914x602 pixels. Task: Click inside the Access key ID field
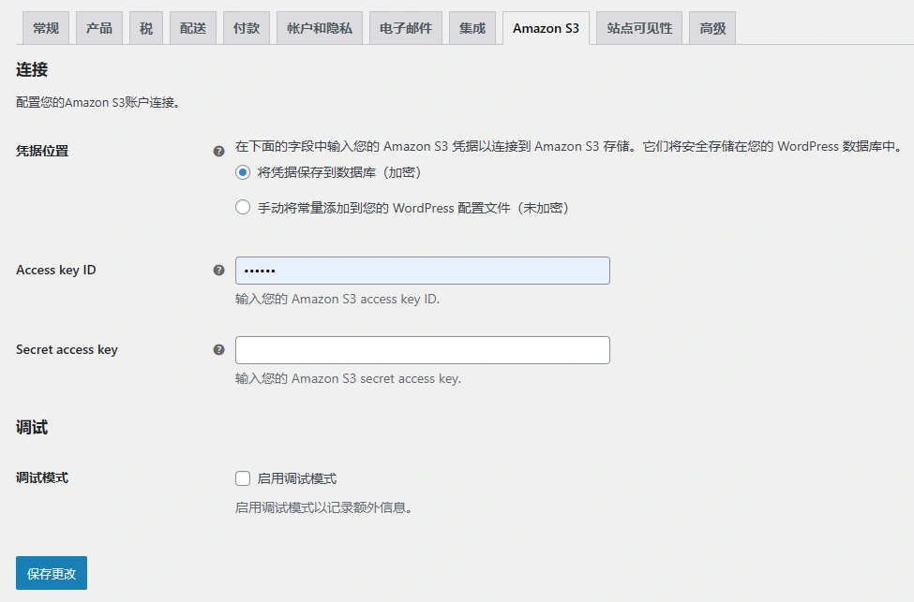(422, 270)
